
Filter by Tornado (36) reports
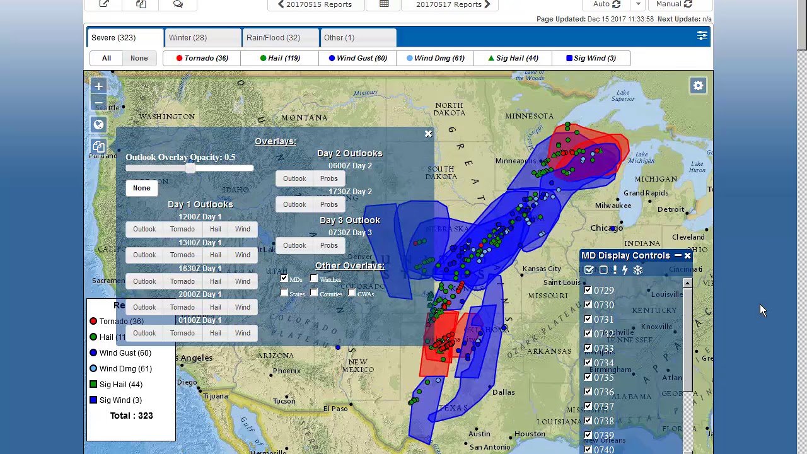(202, 58)
